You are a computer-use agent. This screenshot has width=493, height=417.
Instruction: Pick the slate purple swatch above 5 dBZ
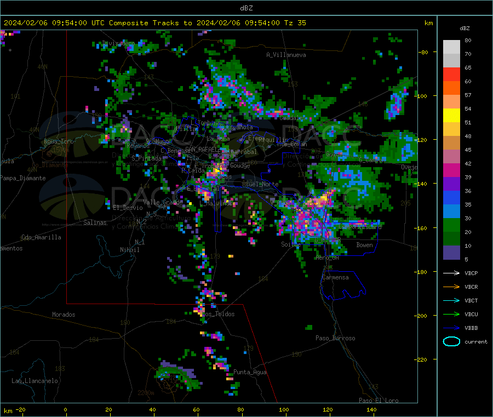coord(451,253)
